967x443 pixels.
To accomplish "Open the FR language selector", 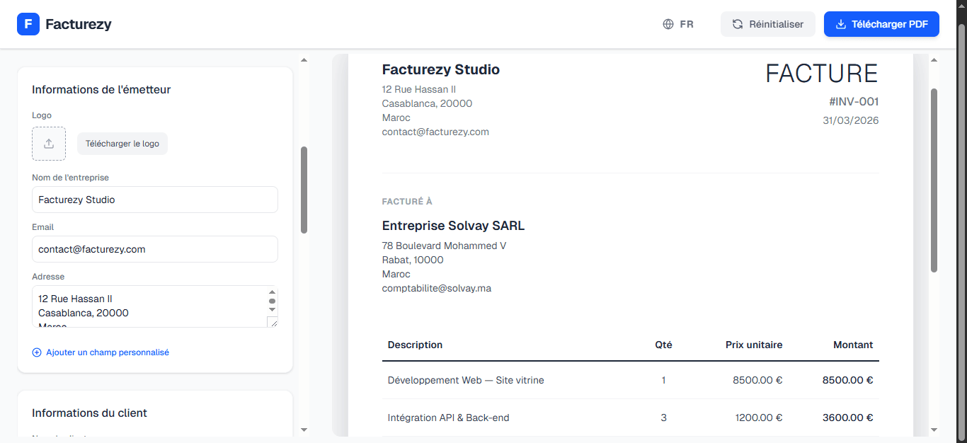I will click(677, 24).
